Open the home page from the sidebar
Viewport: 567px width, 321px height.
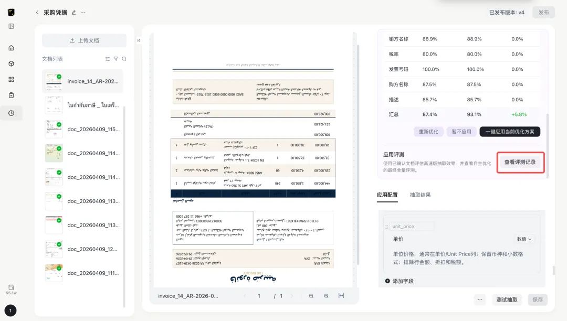[11, 48]
